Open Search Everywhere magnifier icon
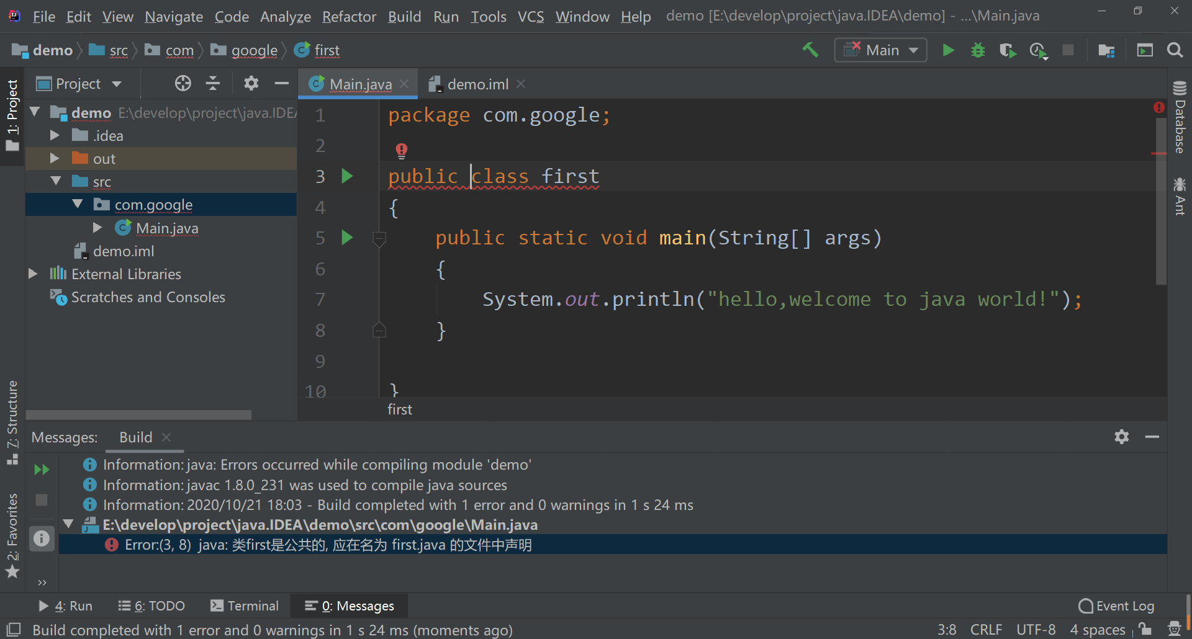 (x=1175, y=50)
